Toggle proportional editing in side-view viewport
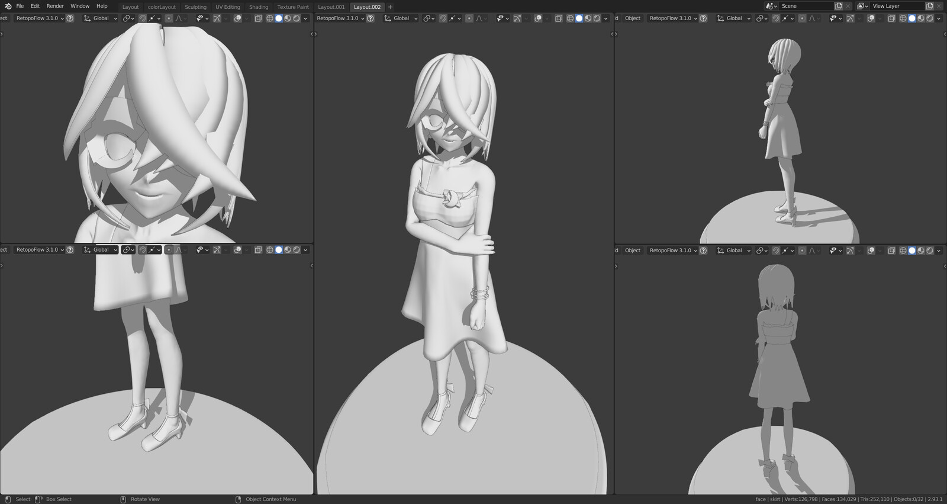 coord(802,18)
